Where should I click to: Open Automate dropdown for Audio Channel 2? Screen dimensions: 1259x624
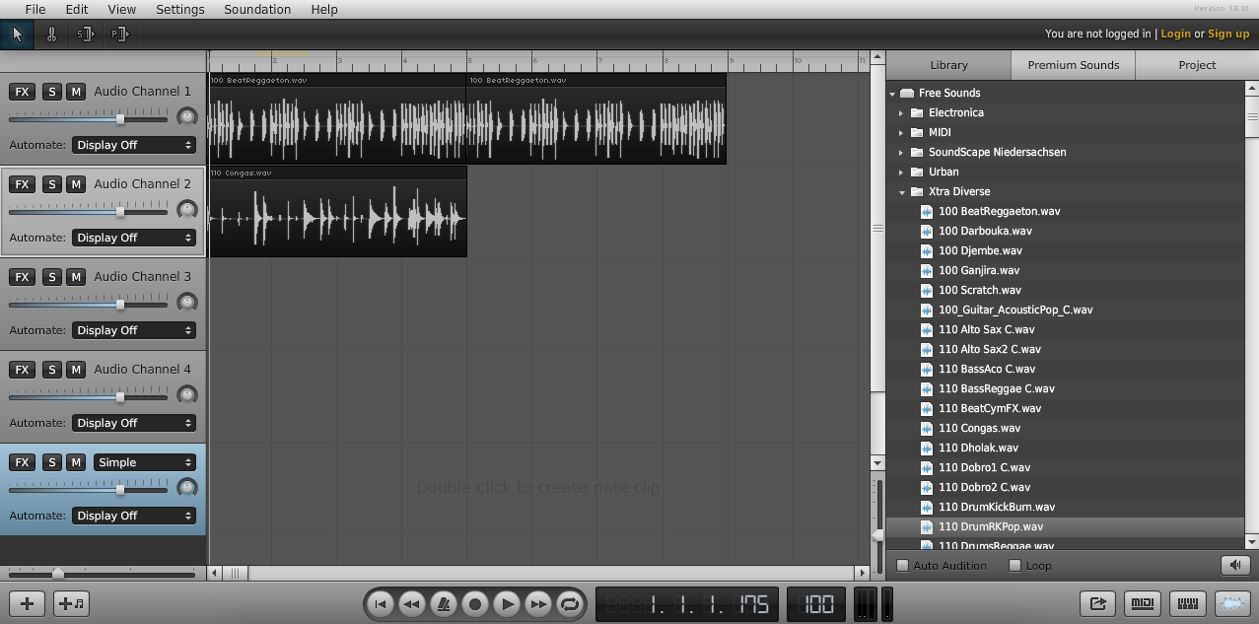point(134,238)
